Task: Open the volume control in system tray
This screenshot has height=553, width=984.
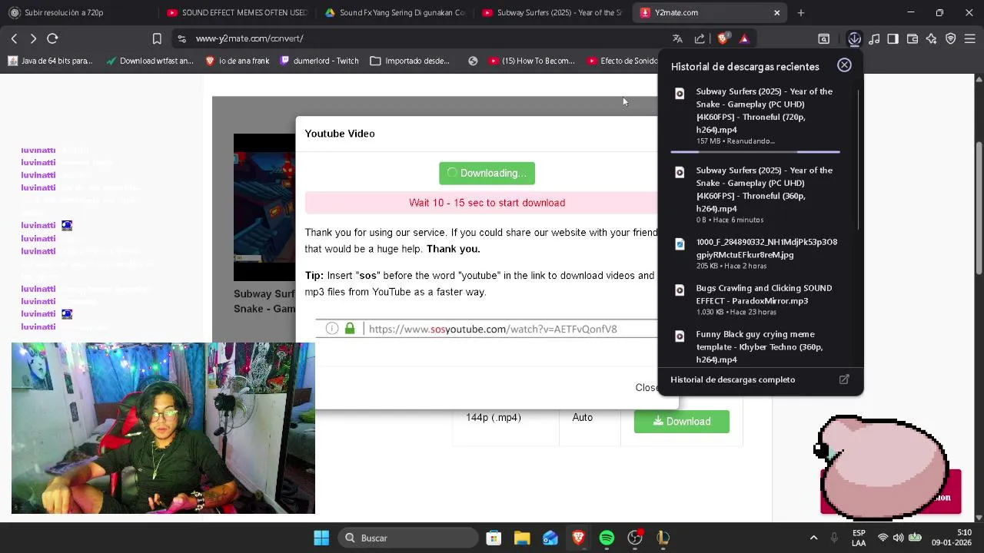Action: tap(898, 538)
